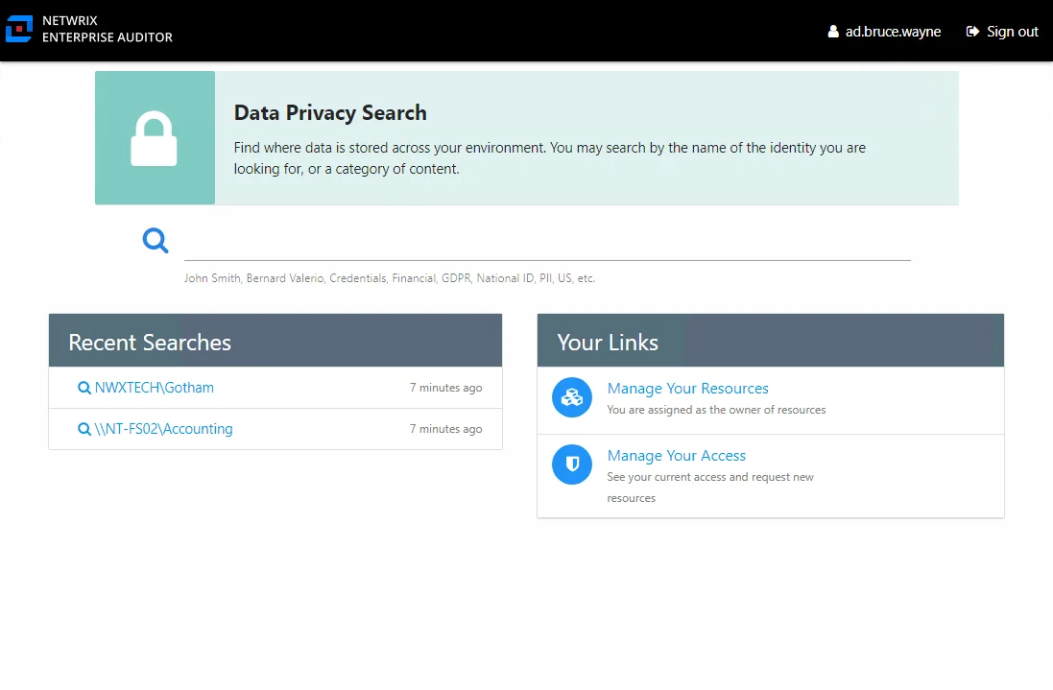Click the '7 minutes ago' text for NWXTECH\Gotham

[x=446, y=388]
